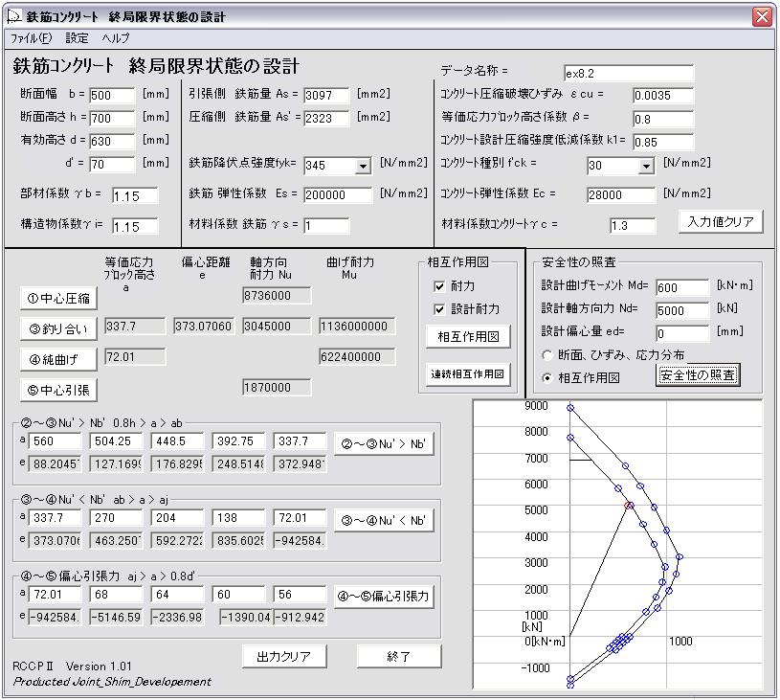Click the ⑤中心引張 button

58,390
